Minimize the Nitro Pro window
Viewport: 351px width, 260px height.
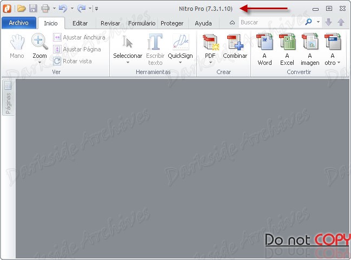(x=315, y=9)
